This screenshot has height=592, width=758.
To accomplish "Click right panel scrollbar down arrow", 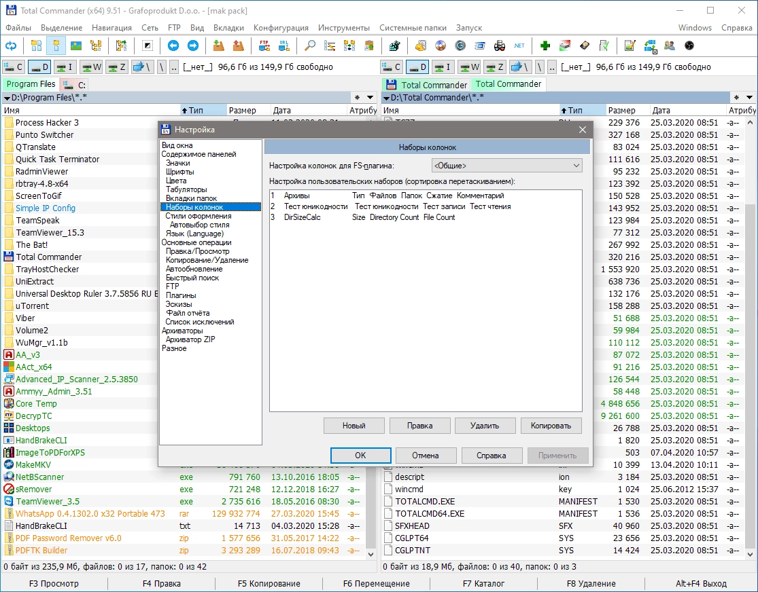I will (x=751, y=555).
